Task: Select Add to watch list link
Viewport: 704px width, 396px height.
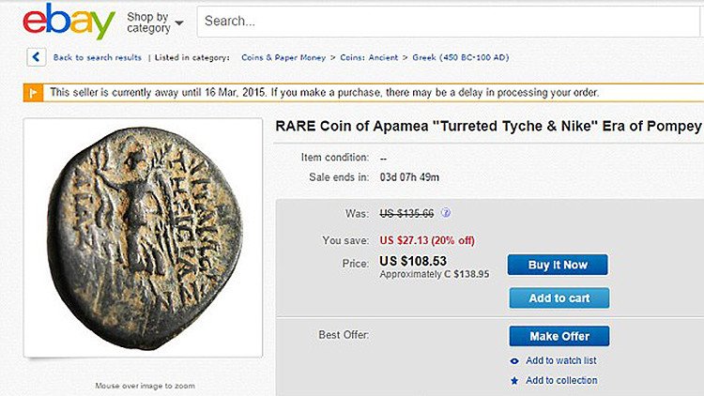Action: [x=560, y=361]
